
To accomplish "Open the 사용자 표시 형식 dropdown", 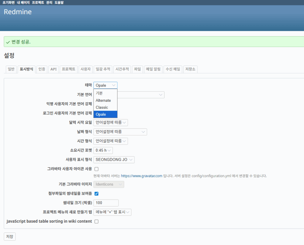I will [114, 160].
